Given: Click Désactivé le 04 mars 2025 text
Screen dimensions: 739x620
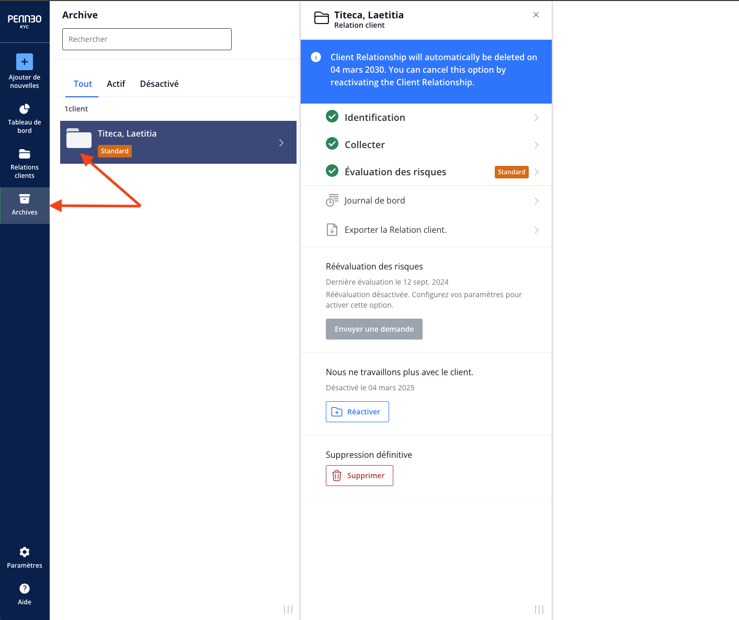Looking at the screenshot, I should 370,388.
